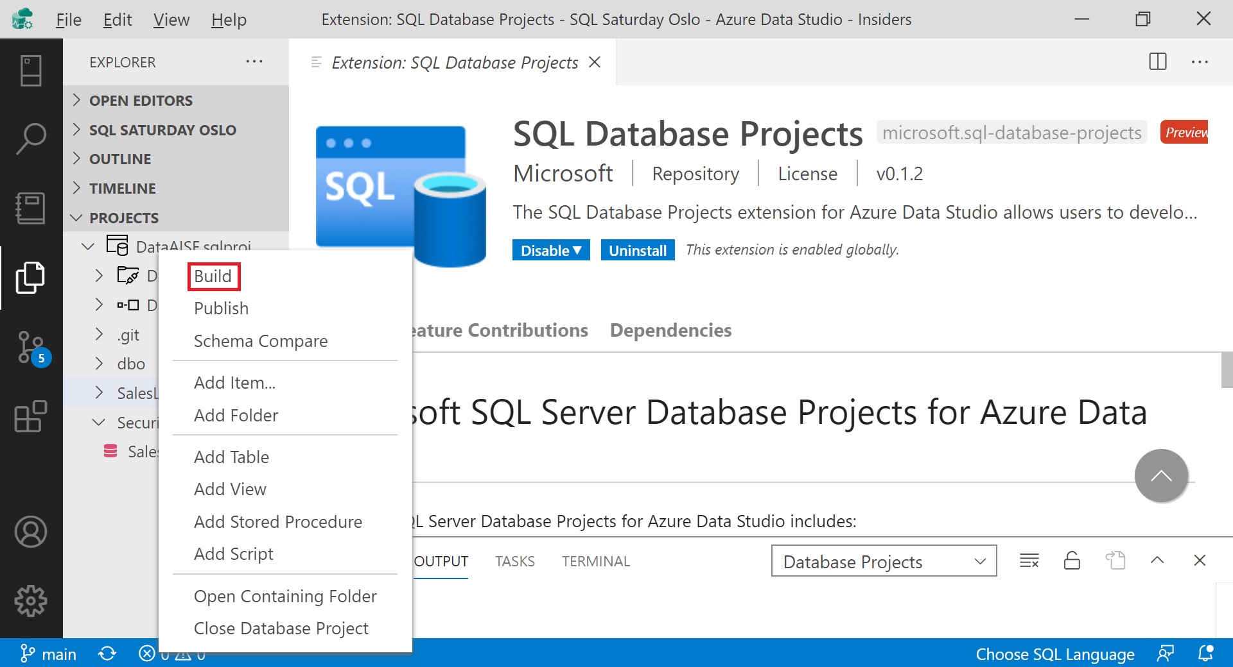Open the Accounts icon
This screenshot has height=667, width=1233.
pyautogui.click(x=30, y=532)
